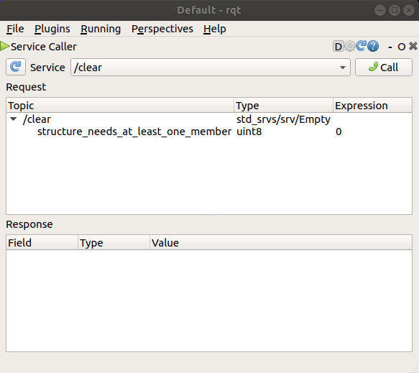
Task: Click the green Service Caller arrow icon
Action: [x=5, y=46]
